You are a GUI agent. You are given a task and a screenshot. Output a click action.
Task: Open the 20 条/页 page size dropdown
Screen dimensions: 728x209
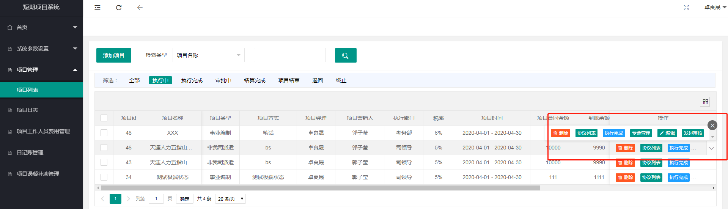coord(231,199)
